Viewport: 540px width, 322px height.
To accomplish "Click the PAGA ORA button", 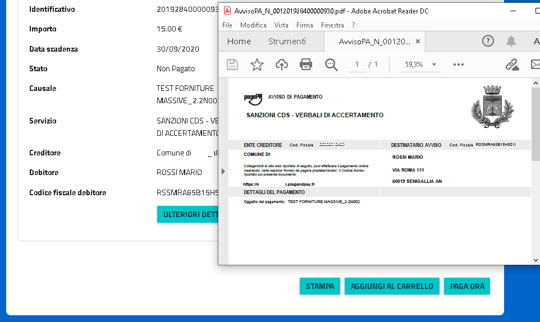I will click(467, 286).
